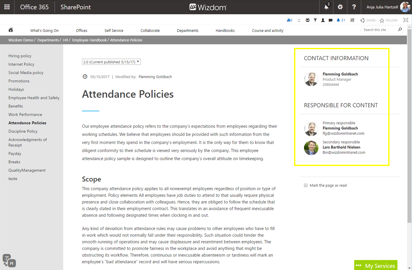Click the envelope mail icon
412x270 pixels.
308,20
